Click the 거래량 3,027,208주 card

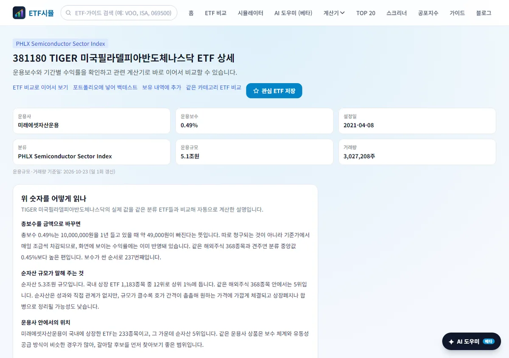coord(417,152)
